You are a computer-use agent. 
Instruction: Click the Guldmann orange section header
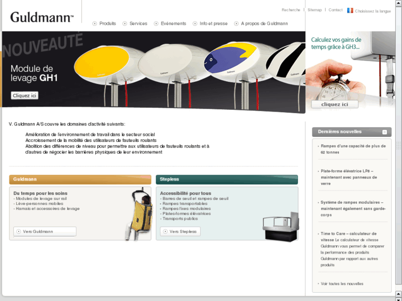tap(80, 179)
